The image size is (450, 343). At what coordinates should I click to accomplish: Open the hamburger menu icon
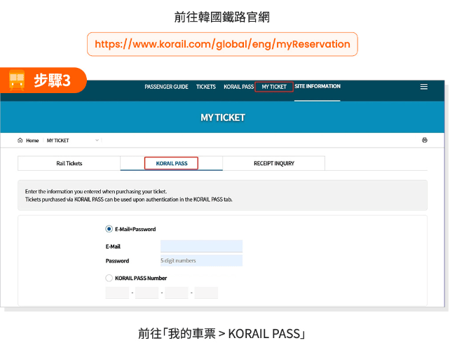click(424, 87)
